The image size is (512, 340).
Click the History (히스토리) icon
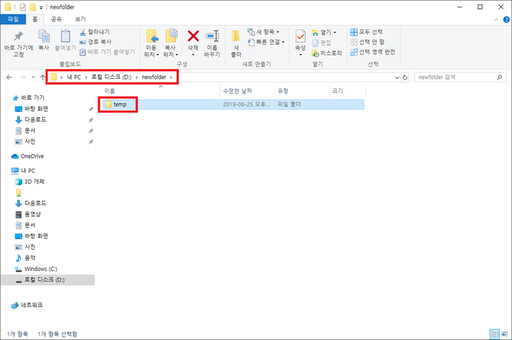click(x=316, y=53)
